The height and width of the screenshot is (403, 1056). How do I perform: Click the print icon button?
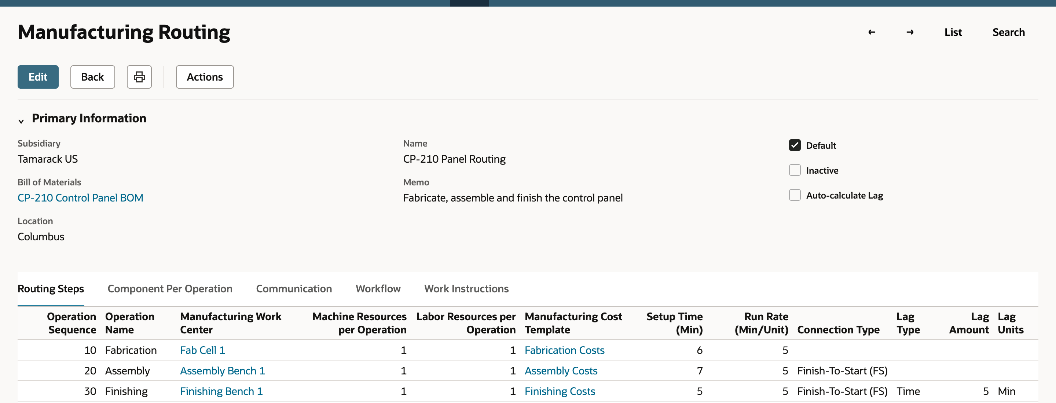point(139,77)
